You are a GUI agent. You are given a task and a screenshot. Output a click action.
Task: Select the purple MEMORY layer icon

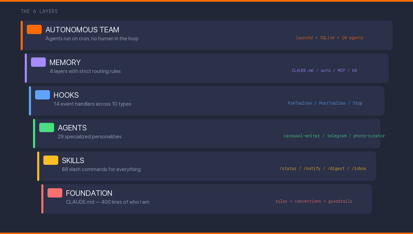[38, 62]
